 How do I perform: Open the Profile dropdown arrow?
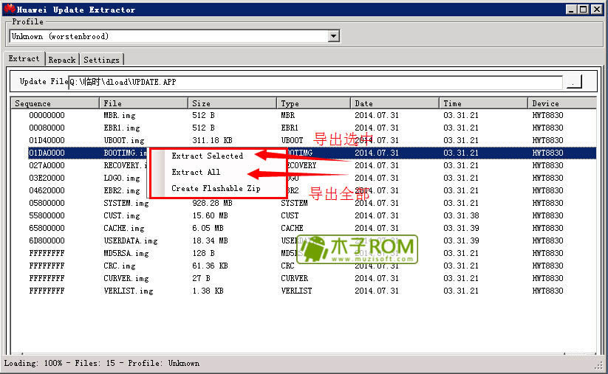(333, 36)
